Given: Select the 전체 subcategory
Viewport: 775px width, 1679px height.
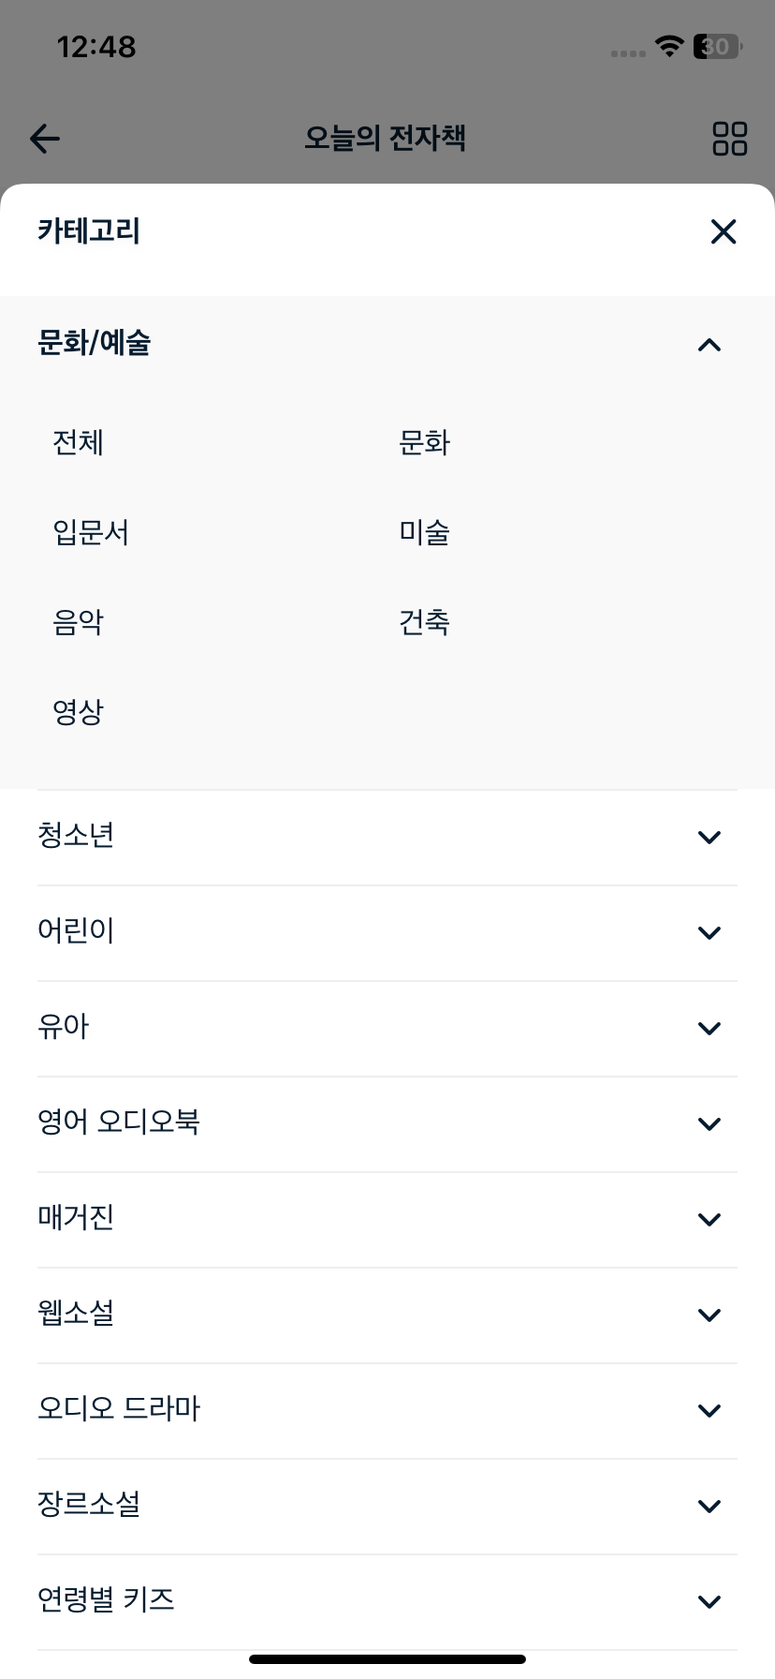Looking at the screenshot, I should (x=78, y=442).
